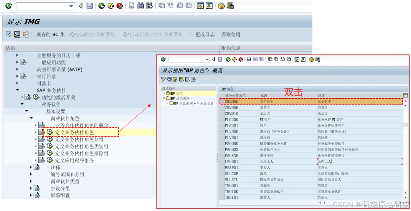Viewport: 411px width, 211px height.
Task: Open command field dropdown in IMG window
Action: (x=71, y=6)
